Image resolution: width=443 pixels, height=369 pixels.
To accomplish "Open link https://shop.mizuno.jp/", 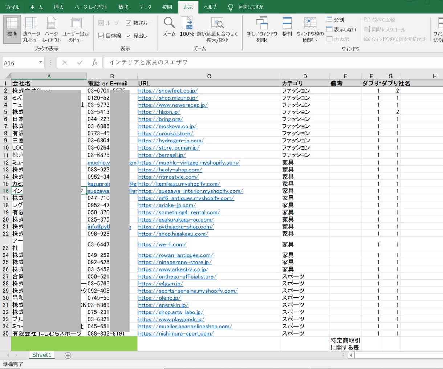I will (x=168, y=98).
